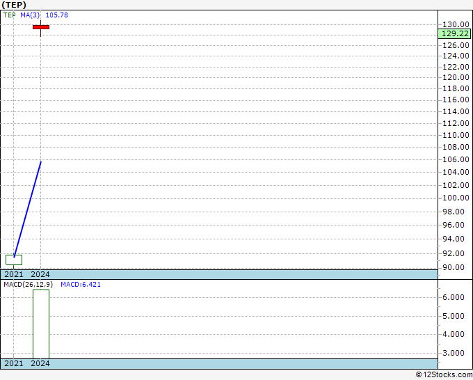The image size is (473, 380).
Task: Select the green 2021 candlestick
Action: pyautogui.click(x=14, y=260)
